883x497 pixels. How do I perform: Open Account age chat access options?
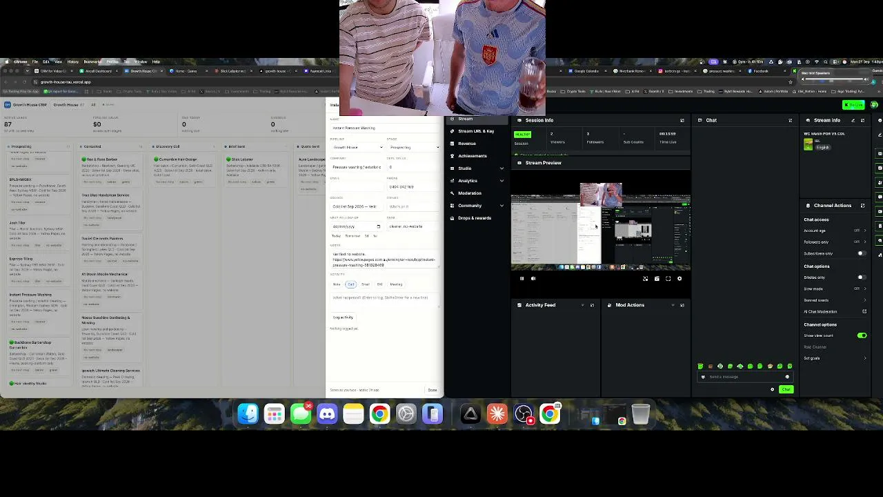click(835, 231)
